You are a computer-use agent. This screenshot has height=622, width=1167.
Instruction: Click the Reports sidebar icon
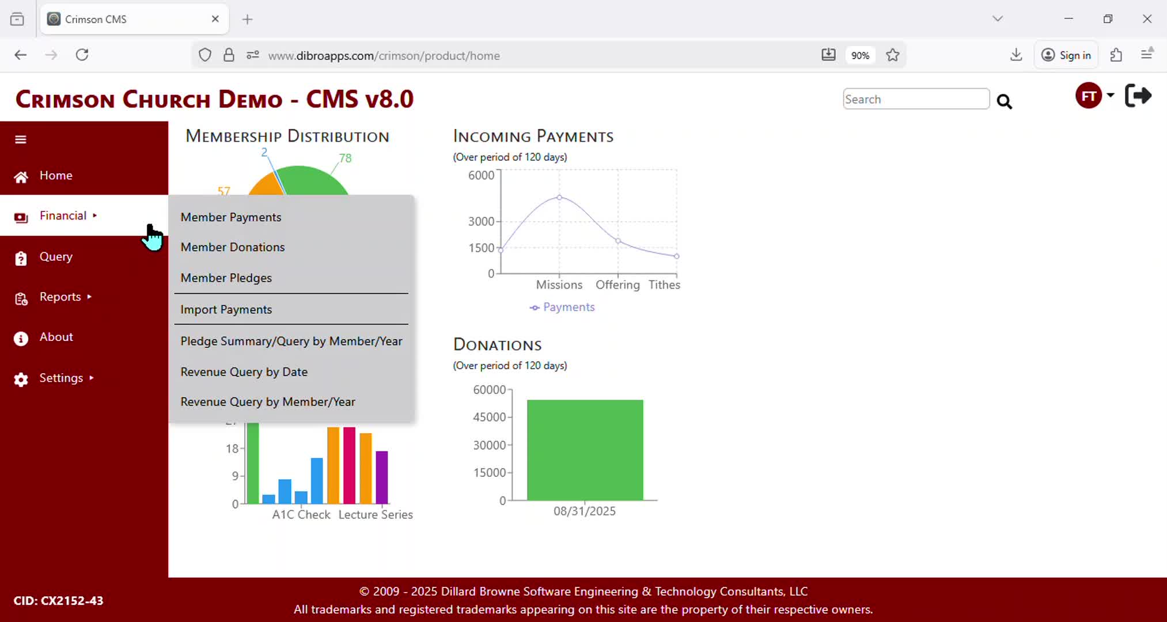pyautogui.click(x=21, y=298)
